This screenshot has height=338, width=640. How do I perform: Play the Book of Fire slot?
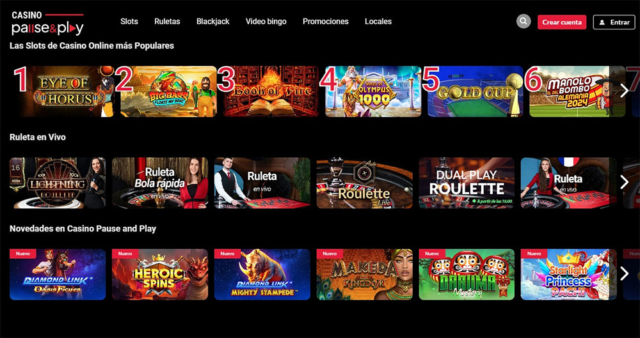(271, 91)
